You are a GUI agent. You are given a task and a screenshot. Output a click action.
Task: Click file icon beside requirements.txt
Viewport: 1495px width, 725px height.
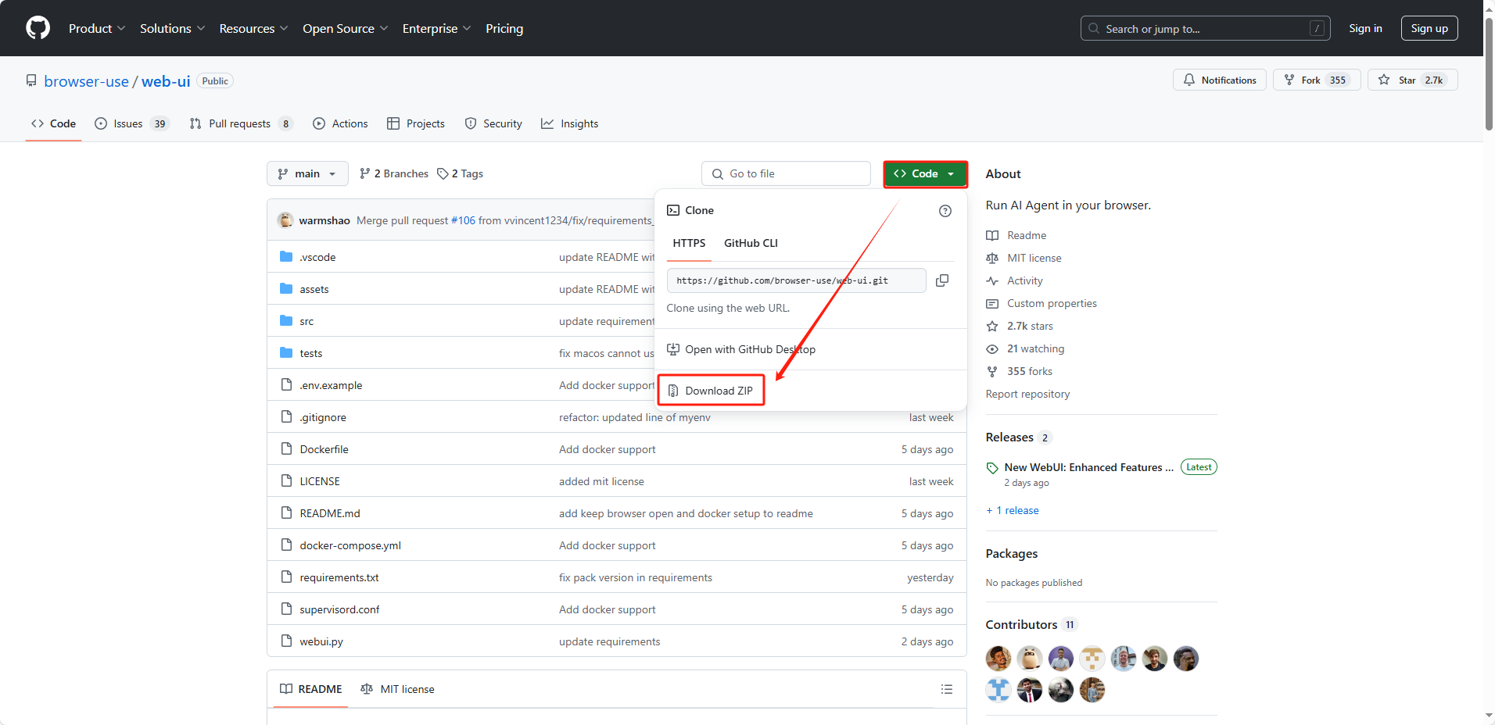pos(286,577)
